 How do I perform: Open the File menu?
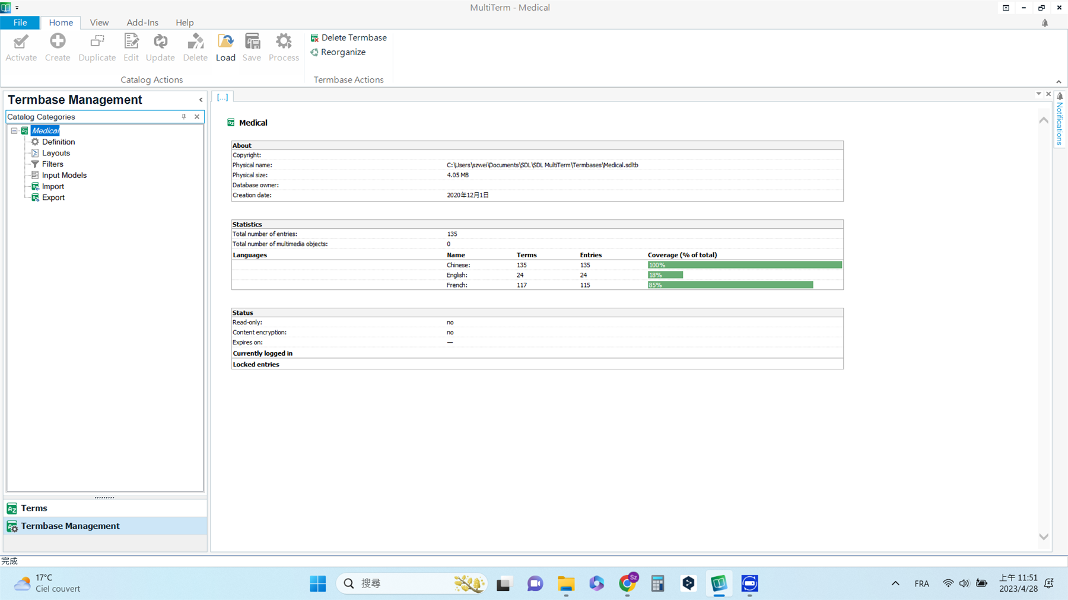point(20,23)
